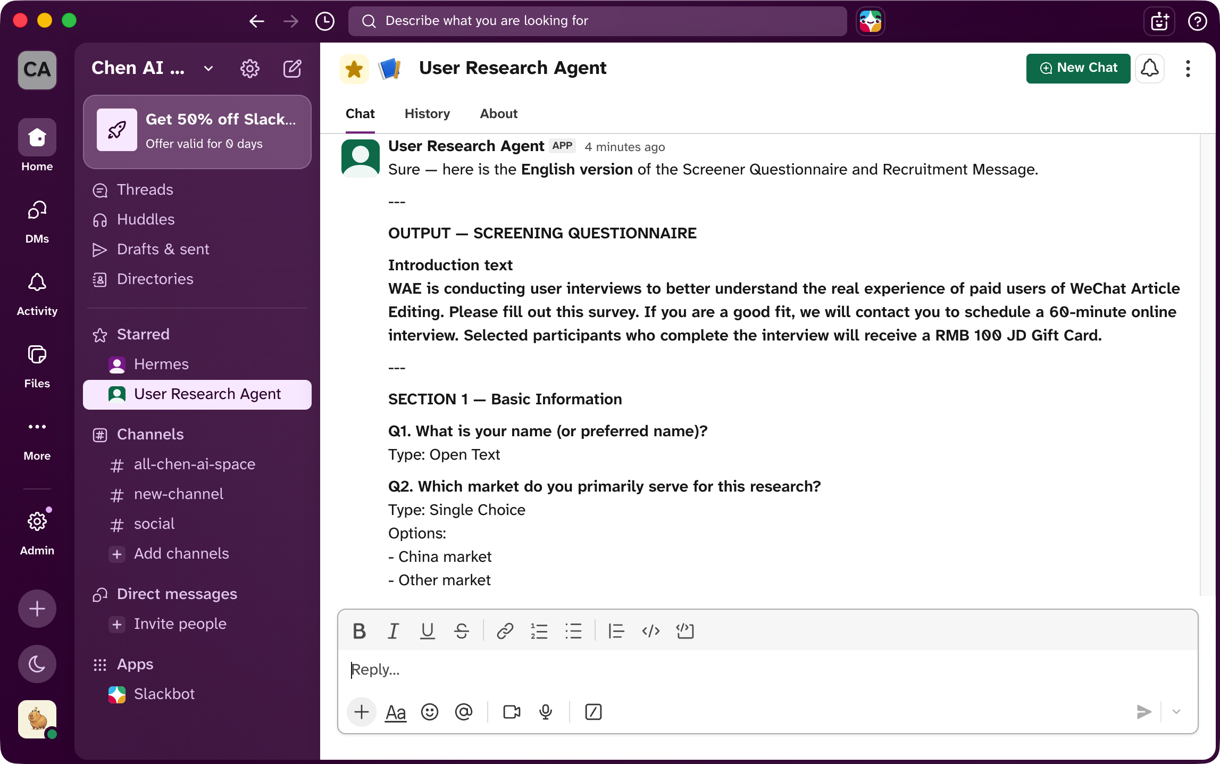Screen dimensions: 1220x764
Task: Open Threads in the sidebar
Action: [x=197, y=190]
